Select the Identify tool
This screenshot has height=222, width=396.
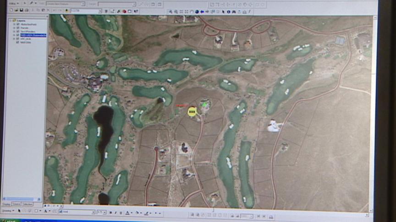229,11
